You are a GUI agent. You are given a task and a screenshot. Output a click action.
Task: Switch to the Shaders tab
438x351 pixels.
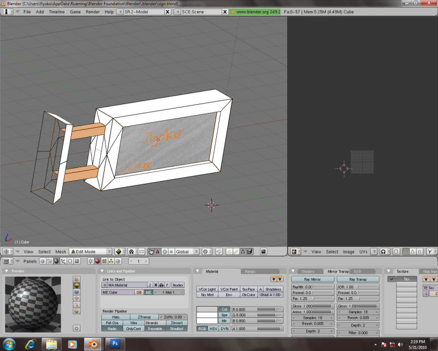click(308, 271)
